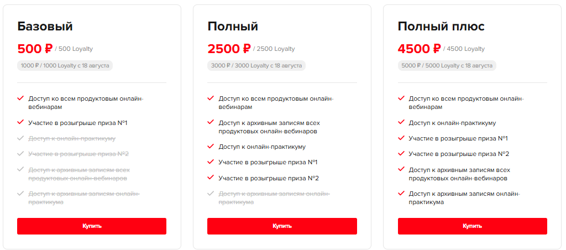The width and height of the screenshot is (566, 250).
Task: Click the 1000 ₽ from 18 августа price badge
Action: pyautogui.click(x=65, y=66)
